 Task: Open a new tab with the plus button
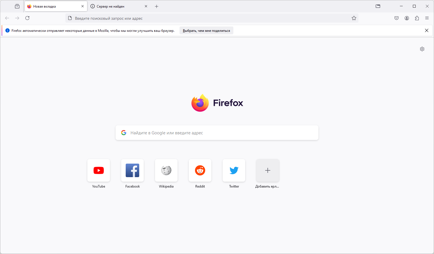(x=157, y=6)
